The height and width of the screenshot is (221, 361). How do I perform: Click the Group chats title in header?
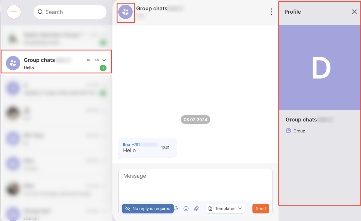coord(152,9)
